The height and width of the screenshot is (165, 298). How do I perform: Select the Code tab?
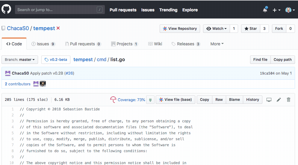coord(14,44)
